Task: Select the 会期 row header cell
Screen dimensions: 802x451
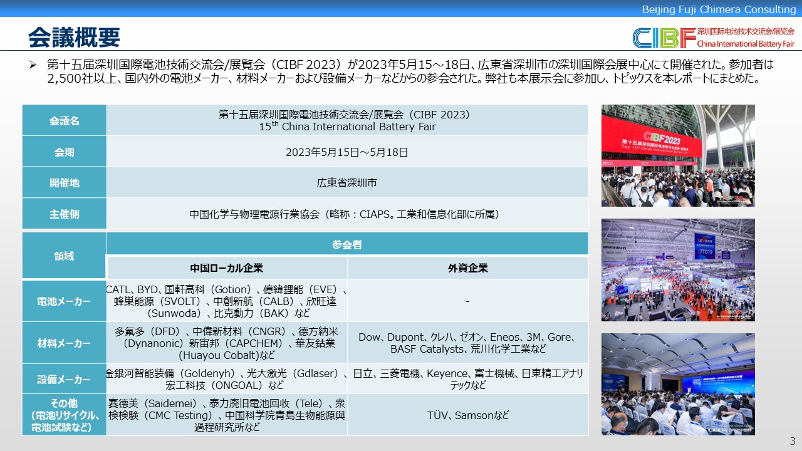Action: pyautogui.click(x=65, y=152)
